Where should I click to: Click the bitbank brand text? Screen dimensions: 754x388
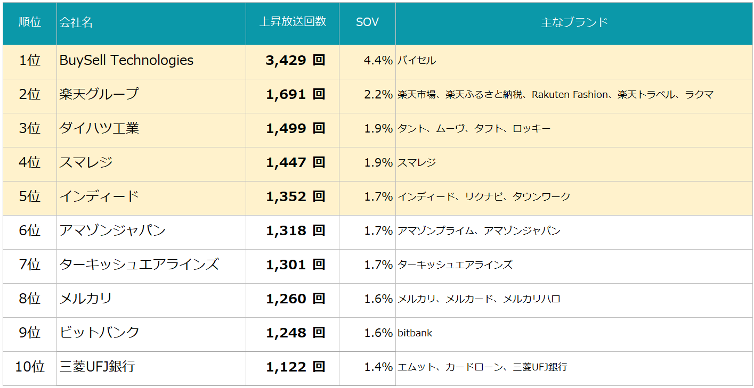(x=415, y=333)
